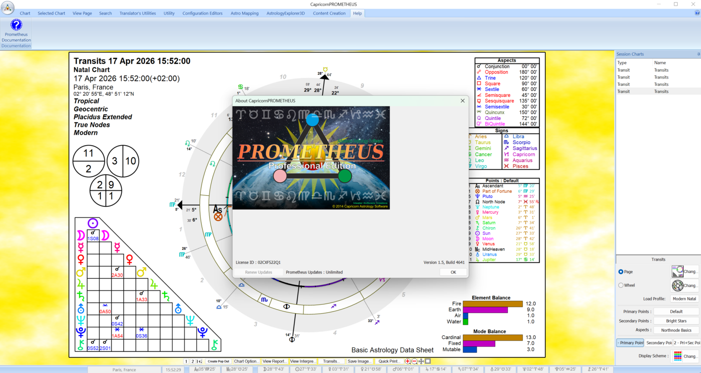Change the Wheel style thumbnail

coord(684,285)
